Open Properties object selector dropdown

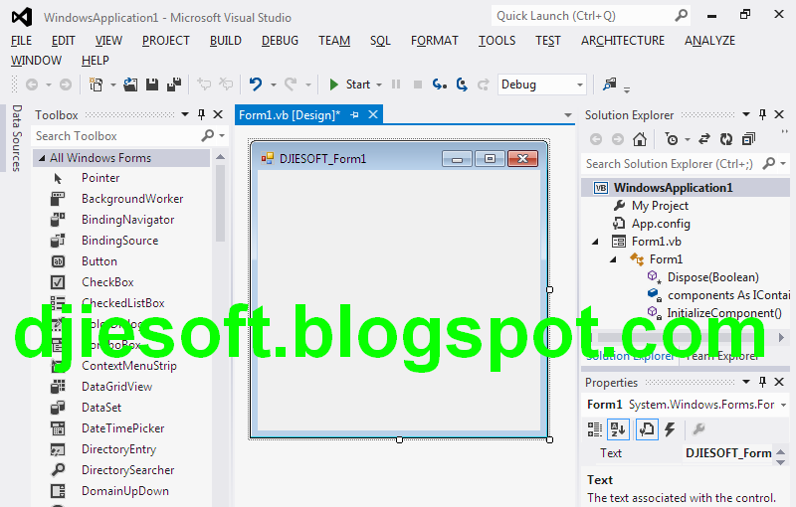(784, 405)
